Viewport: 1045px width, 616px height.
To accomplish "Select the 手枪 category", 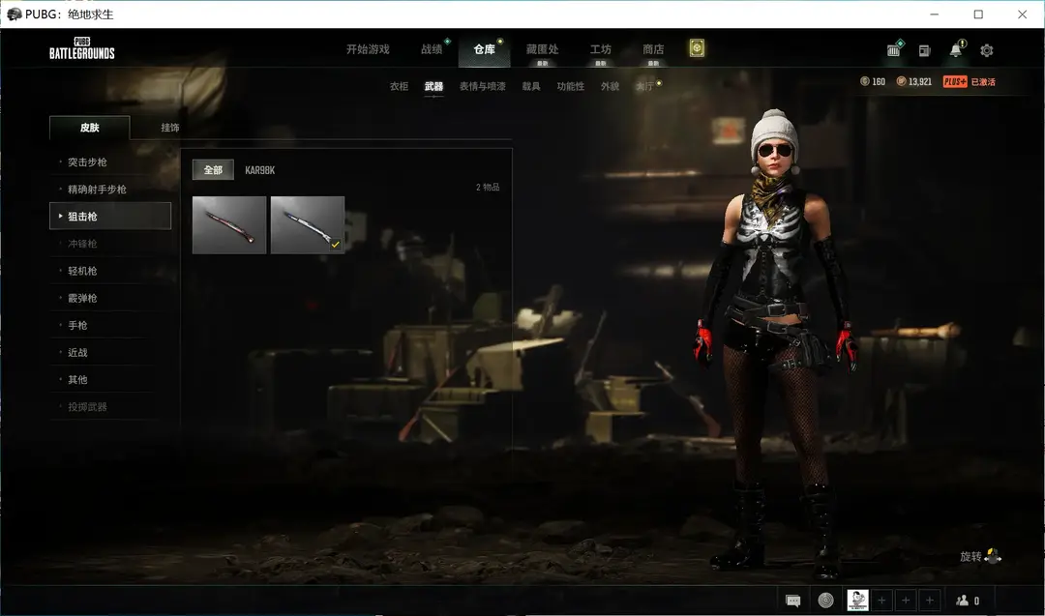I will point(110,326).
